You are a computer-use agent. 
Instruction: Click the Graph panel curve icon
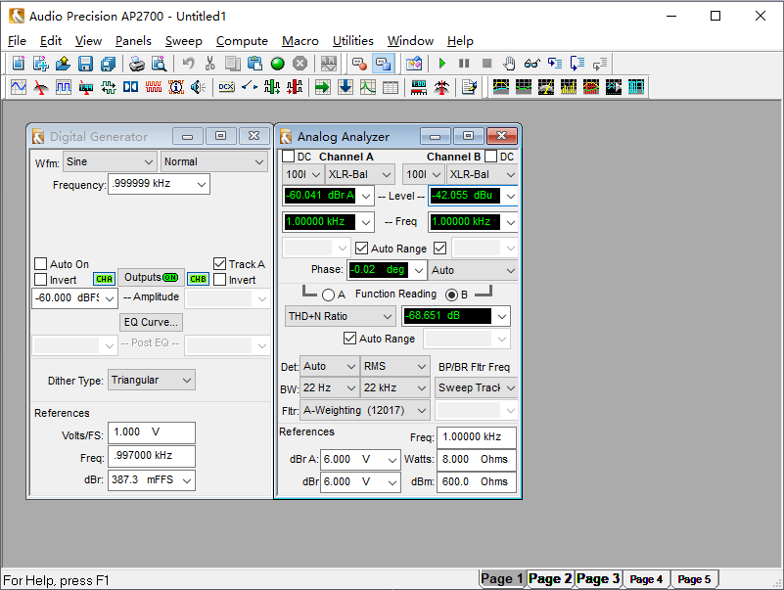pyautogui.click(x=367, y=87)
